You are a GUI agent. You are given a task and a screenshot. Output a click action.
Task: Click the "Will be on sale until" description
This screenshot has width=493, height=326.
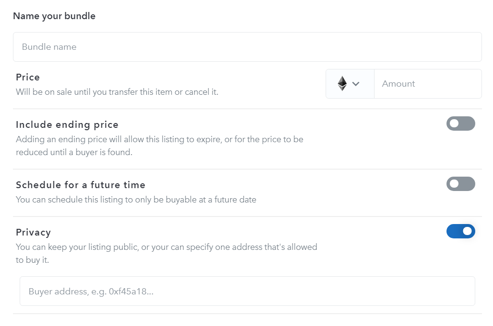click(x=117, y=91)
